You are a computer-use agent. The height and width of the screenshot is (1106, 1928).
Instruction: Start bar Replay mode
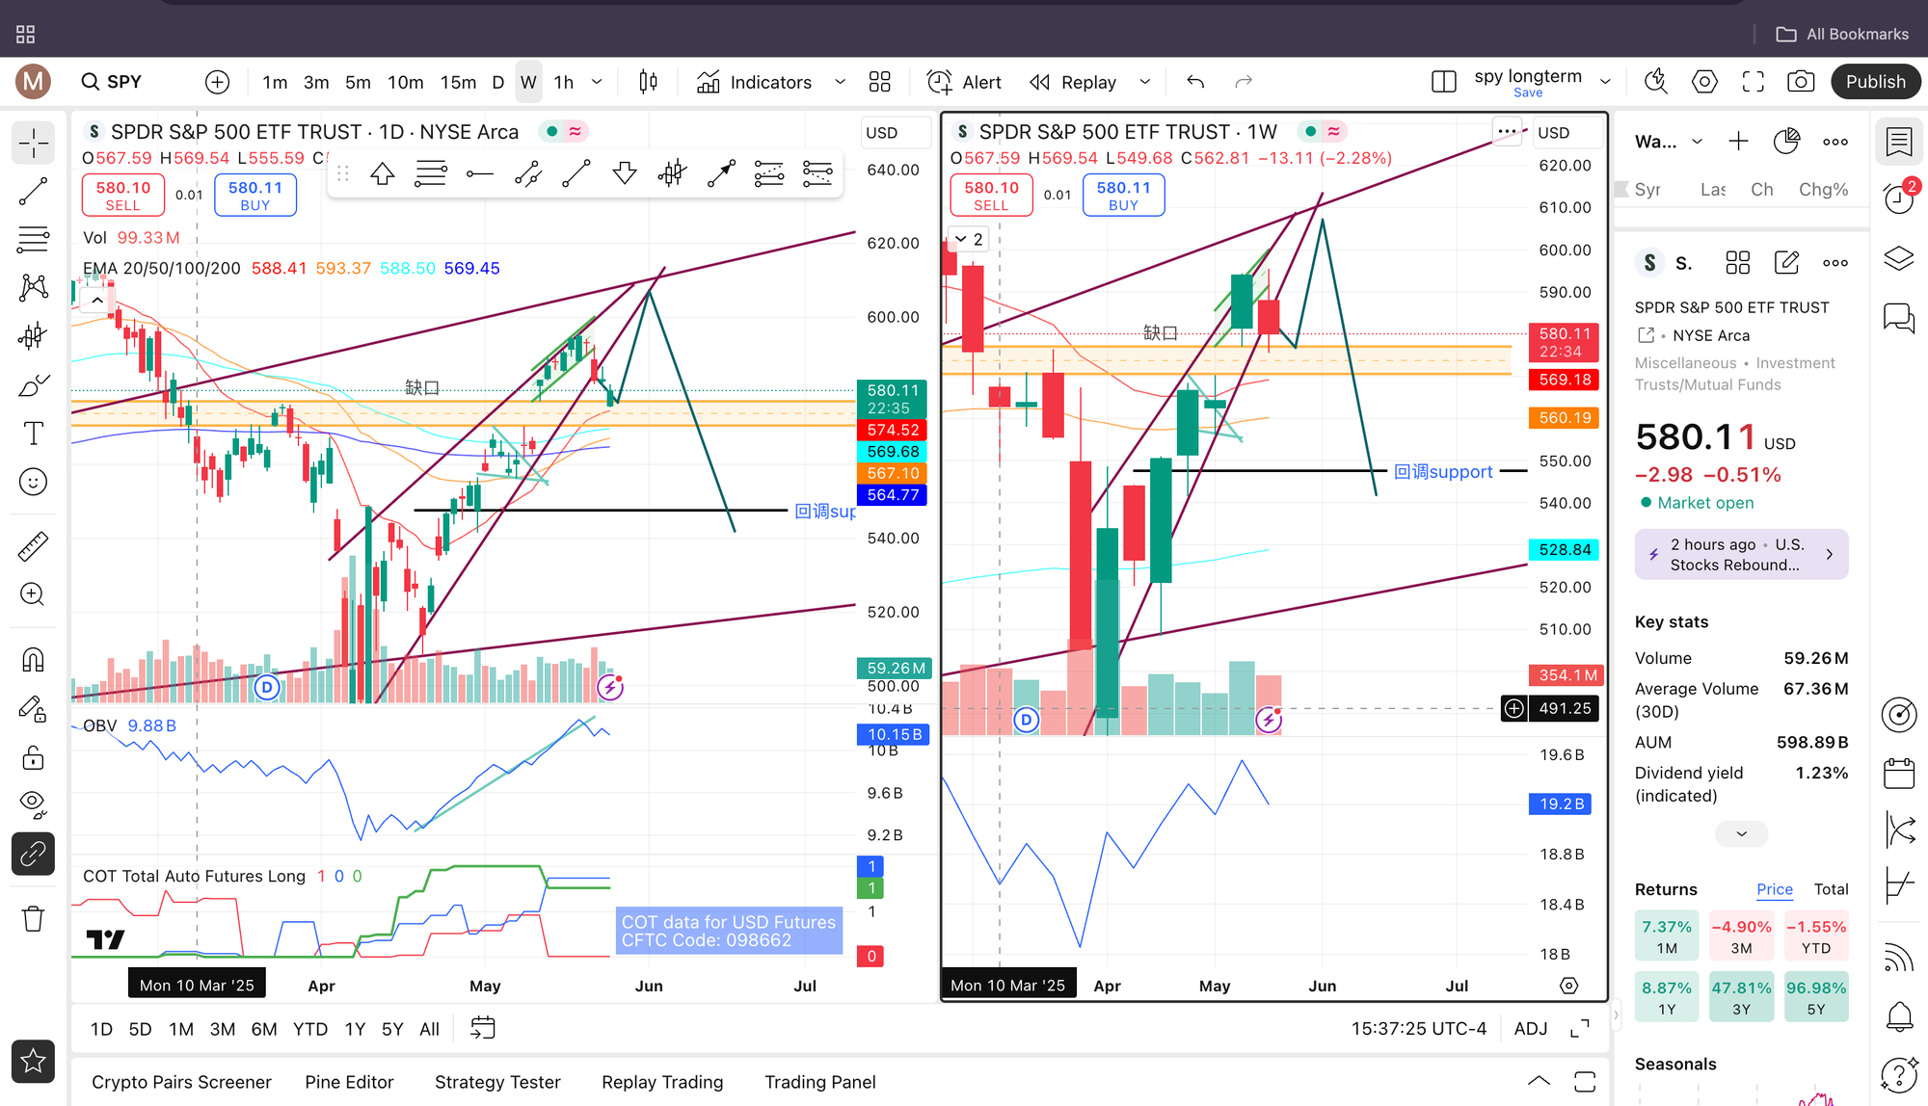pyautogui.click(x=1073, y=82)
